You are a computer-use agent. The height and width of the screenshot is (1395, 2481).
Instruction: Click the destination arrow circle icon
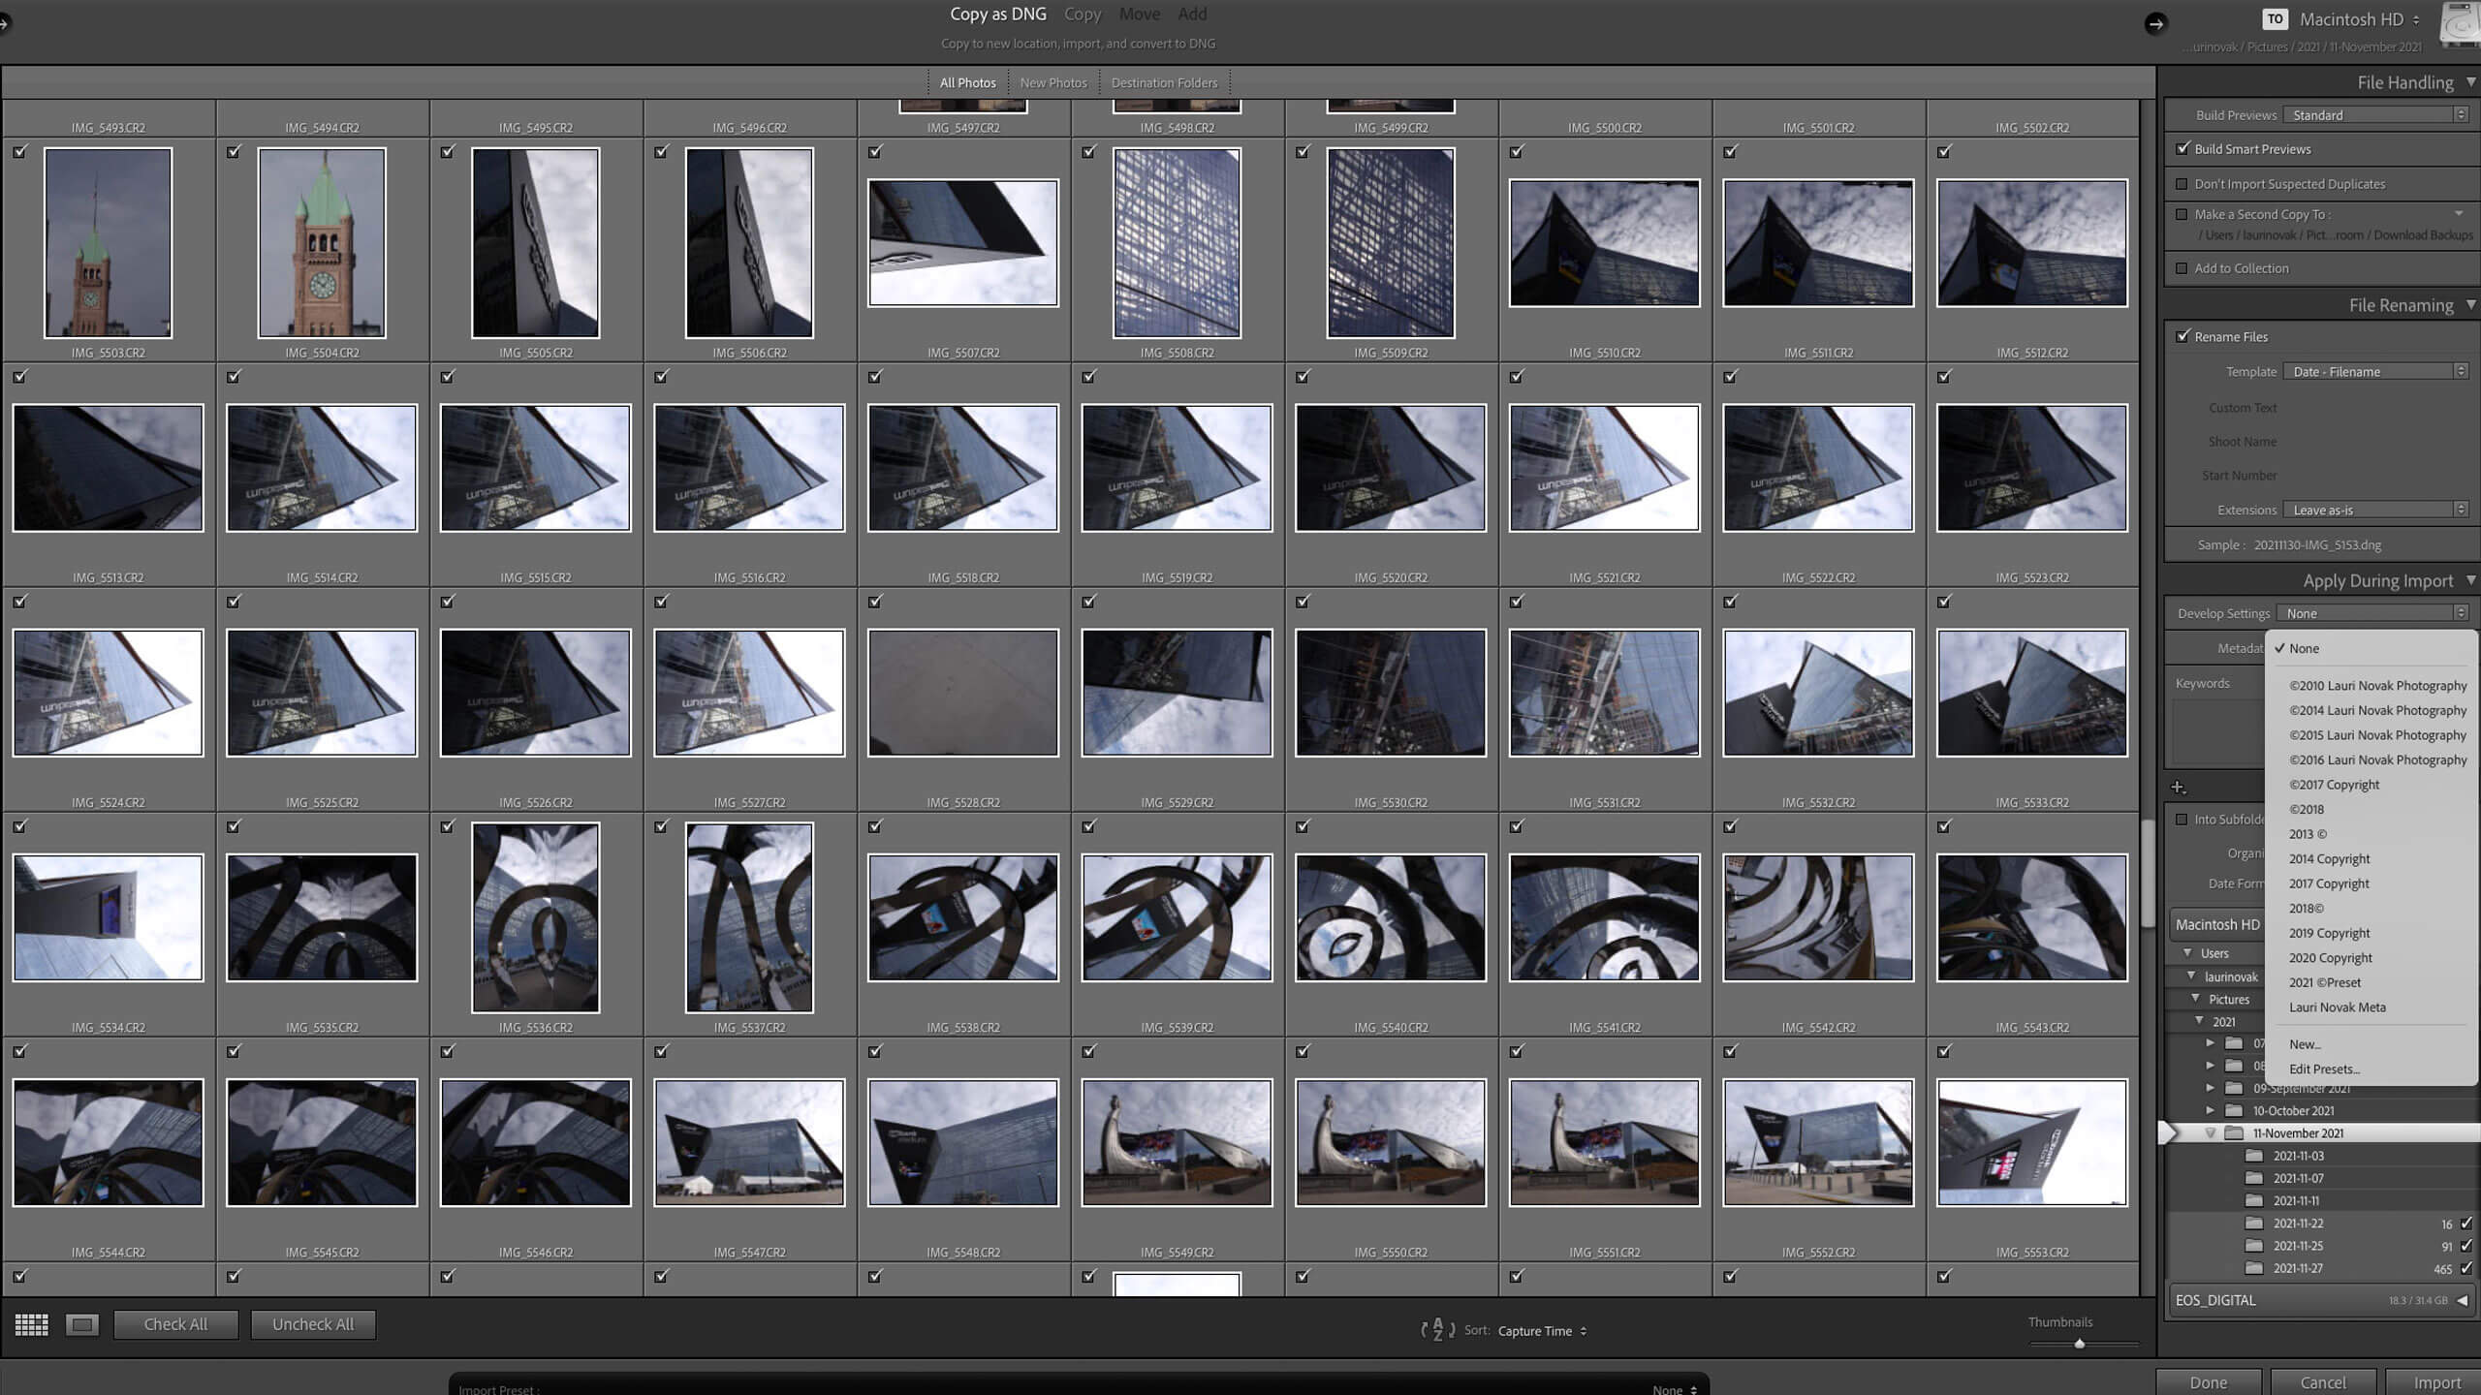click(2155, 24)
